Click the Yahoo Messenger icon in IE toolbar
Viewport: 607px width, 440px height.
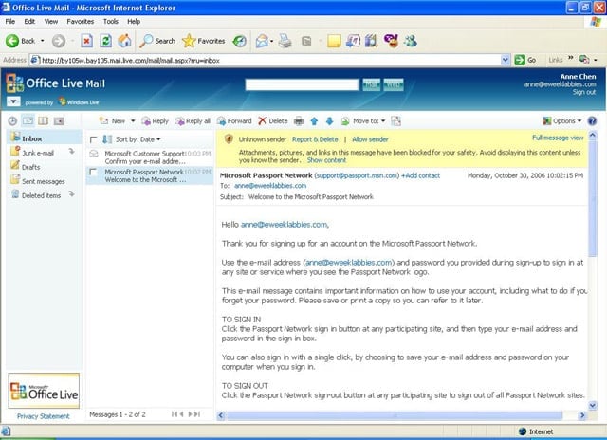tap(392, 41)
